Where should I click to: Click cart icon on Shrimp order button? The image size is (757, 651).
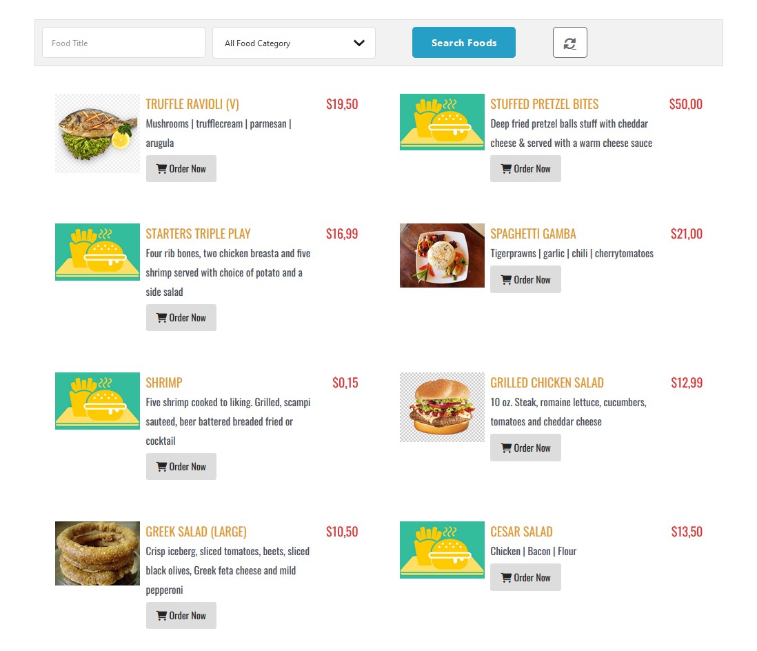161,467
